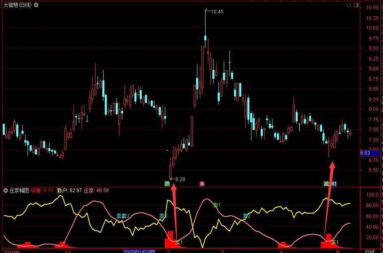Image resolution: width=383 pixels, height=253 pixels.
Task: Click the month 12 label on time axis
Action: pos(68,251)
